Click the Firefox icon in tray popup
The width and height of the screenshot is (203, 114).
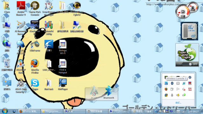[166, 89]
